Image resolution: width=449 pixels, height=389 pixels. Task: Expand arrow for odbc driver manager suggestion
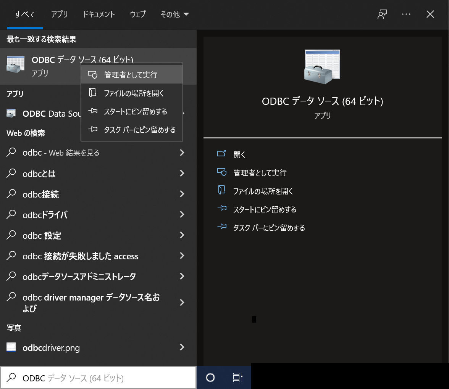(182, 302)
